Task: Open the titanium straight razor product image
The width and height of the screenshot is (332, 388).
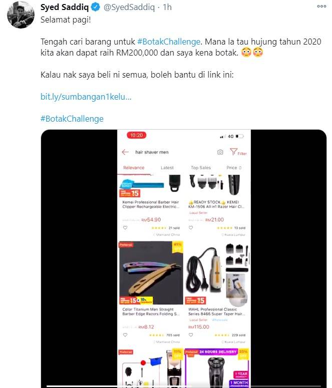Action: pyautogui.click(x=151, y=273)
